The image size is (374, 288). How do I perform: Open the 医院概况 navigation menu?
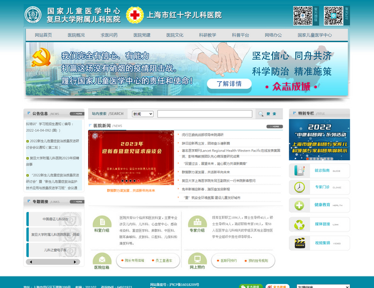(76, 35)
